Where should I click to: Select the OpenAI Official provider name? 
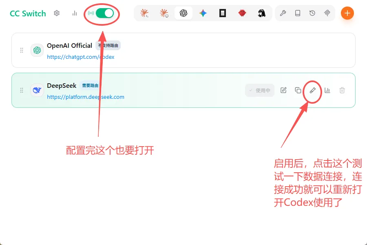point(69,45)
